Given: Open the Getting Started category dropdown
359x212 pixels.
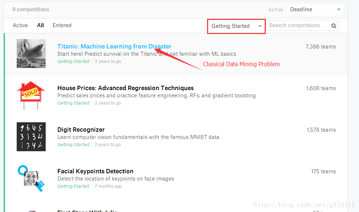Looking at the screenshot, I should point(236,26).
